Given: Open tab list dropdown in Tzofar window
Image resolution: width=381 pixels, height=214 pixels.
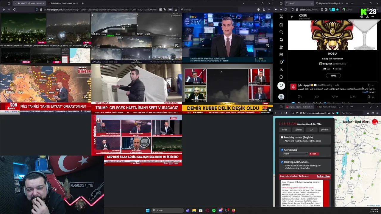Looking at the screenshot, I should pyautogui.click(x=352, y=107).
